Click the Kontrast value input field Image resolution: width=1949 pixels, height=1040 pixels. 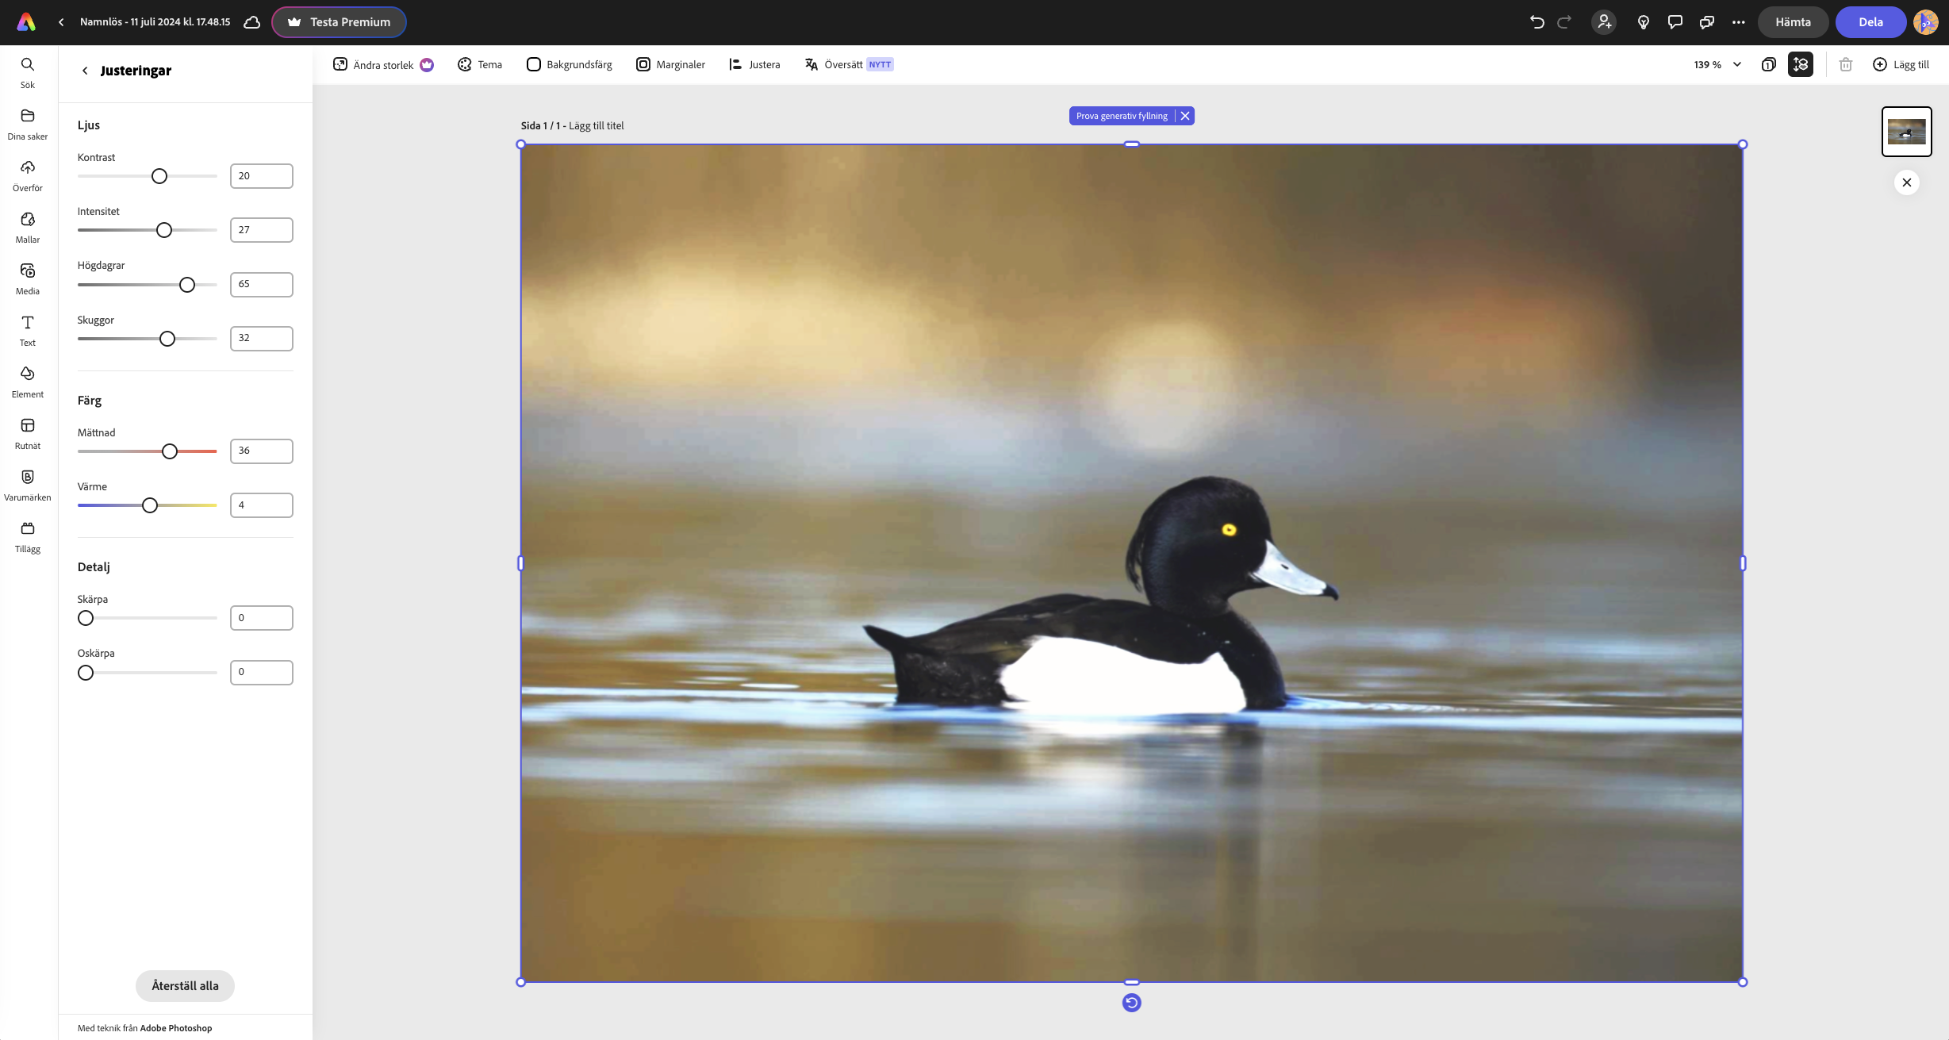coord(261,176)
